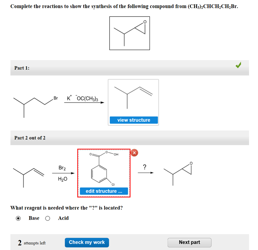Click Check my work
Image resolution: width=258 pixels, height=250 pixels.
pyautogui.click(x=87, y=242)
